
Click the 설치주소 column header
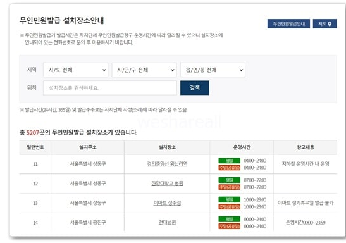tap(88, 147)
